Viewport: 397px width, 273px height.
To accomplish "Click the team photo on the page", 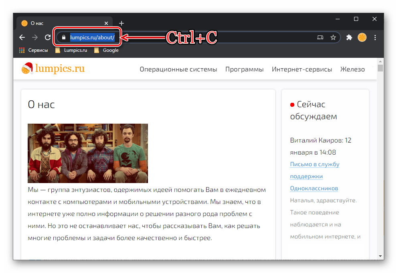I will (88, 153).
